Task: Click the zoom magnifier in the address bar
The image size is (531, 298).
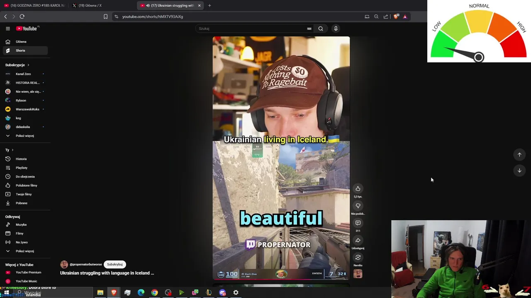Action: [376, 17]
